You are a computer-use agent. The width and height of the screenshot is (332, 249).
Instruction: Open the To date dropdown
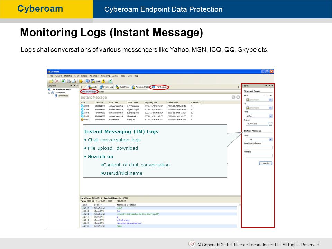coord(270,108)
